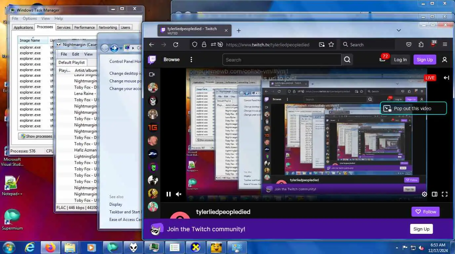This screenshot has width=455, height=254.
Task: Open the View menu in Nightmargin player
Action: 88,54
